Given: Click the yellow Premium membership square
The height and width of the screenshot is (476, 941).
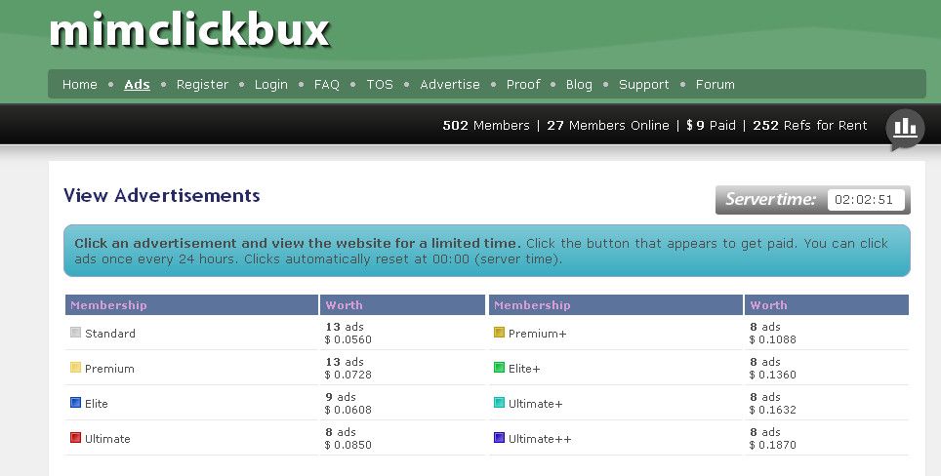Looking at the screenshot, I should 76,368.
